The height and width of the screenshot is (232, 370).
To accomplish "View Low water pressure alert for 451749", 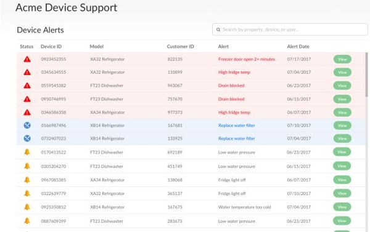I will [x=342, y=166].
